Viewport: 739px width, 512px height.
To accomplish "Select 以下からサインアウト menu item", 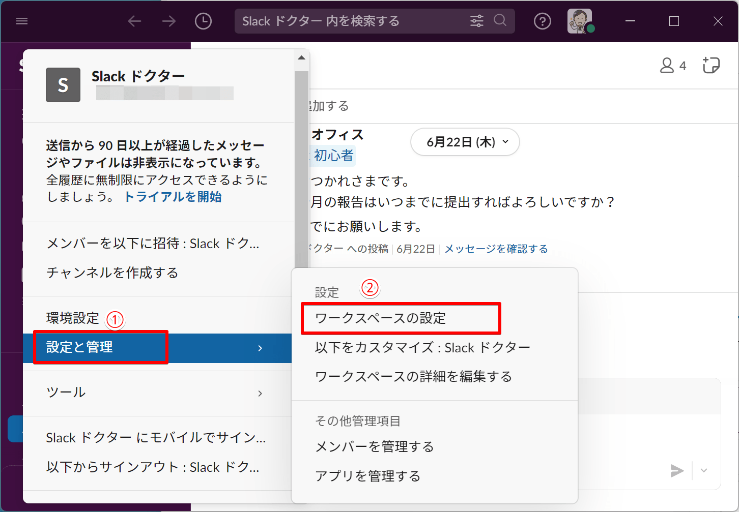I will pyautogui.click(x=158, y=467).
